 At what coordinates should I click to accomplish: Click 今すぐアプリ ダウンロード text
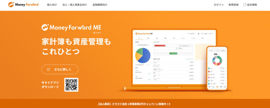coord(50,85)
